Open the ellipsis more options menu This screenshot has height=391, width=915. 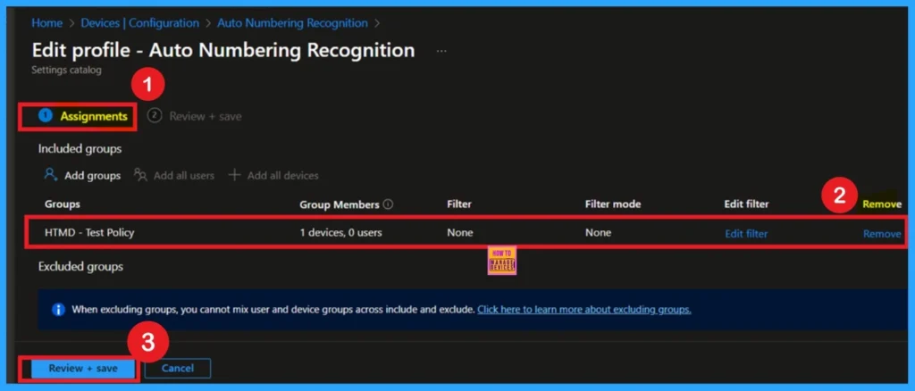[441, 51]
